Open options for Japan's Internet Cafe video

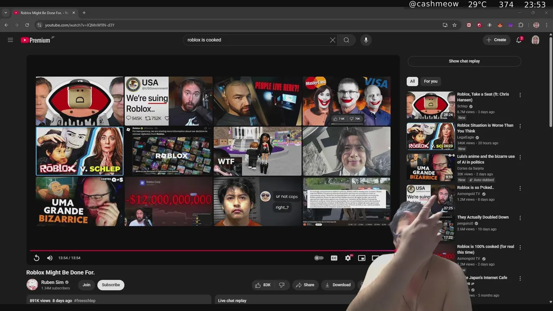(520, 278)
